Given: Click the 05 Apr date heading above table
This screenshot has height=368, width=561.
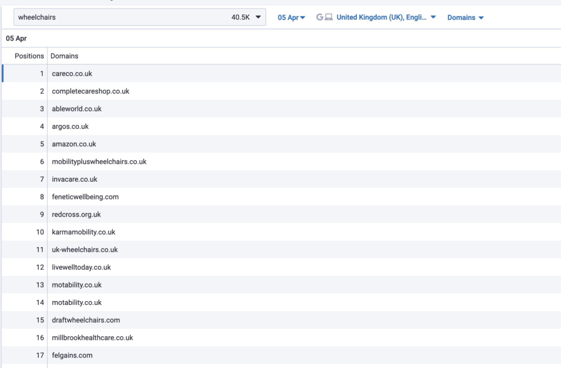Looking at the screenshot, I should pos(16,38).
